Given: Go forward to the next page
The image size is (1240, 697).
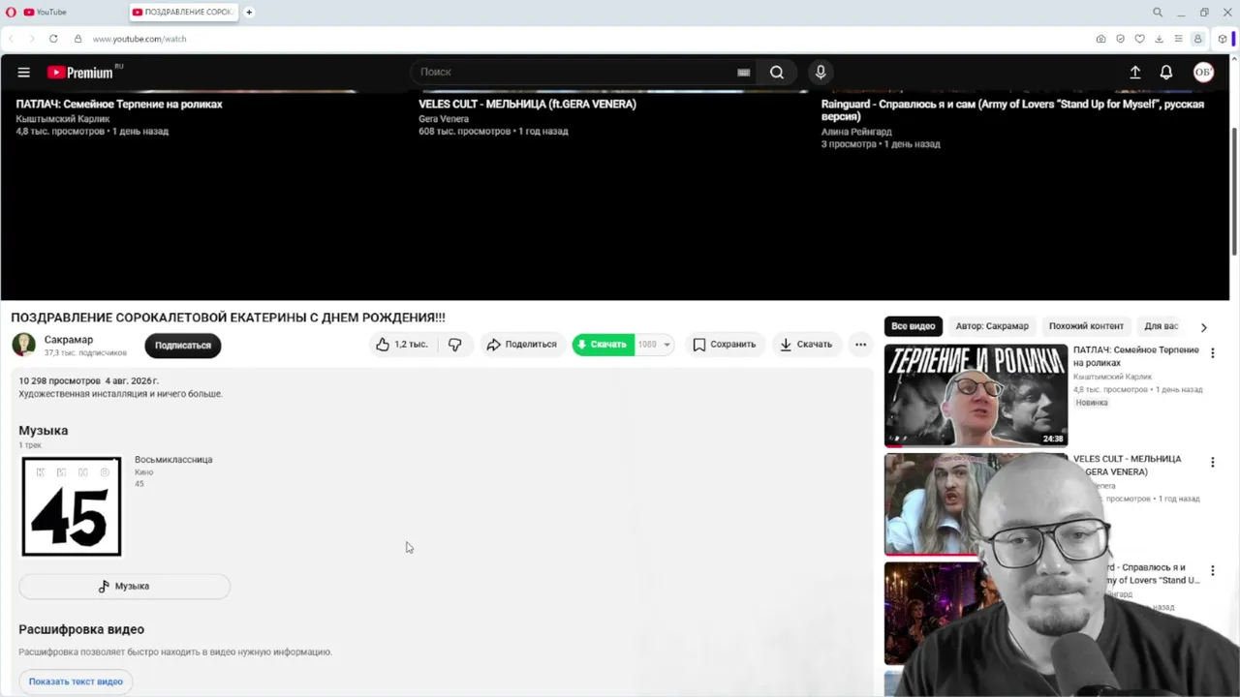Looking at the screenshot, I should 31,39.
